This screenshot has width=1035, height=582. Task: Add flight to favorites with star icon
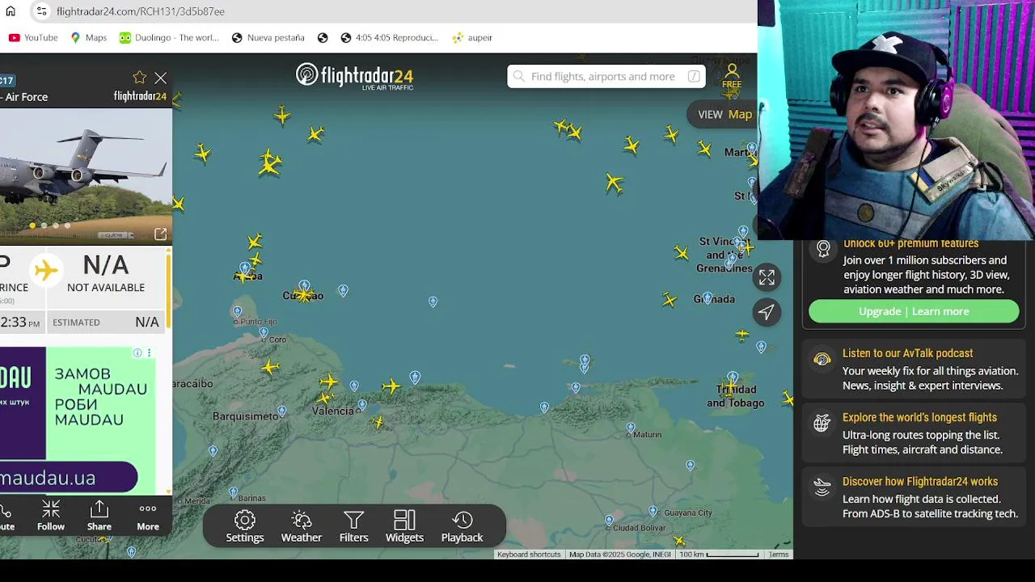(139, 78)
